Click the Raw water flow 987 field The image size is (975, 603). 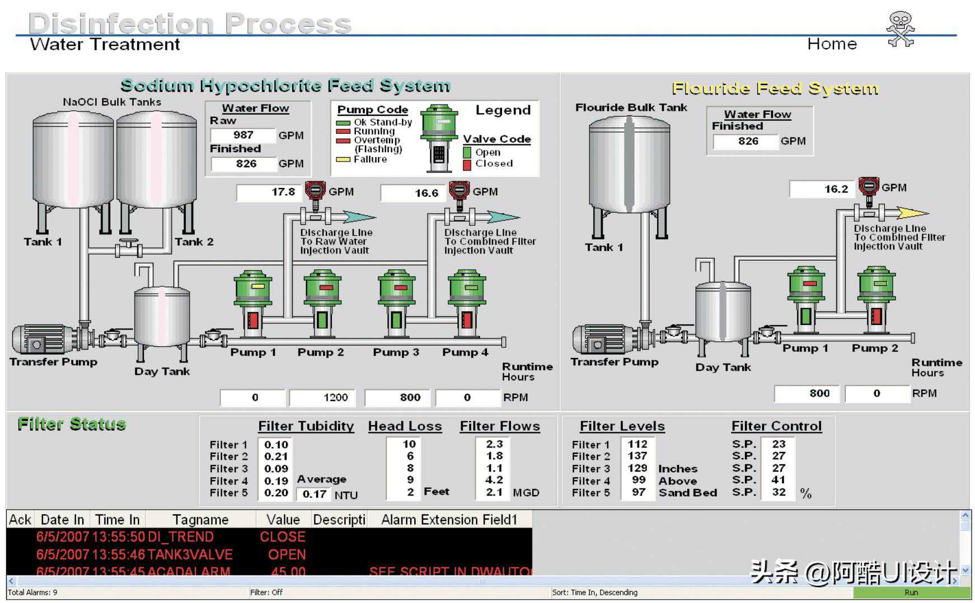click(x=243, y=135)
